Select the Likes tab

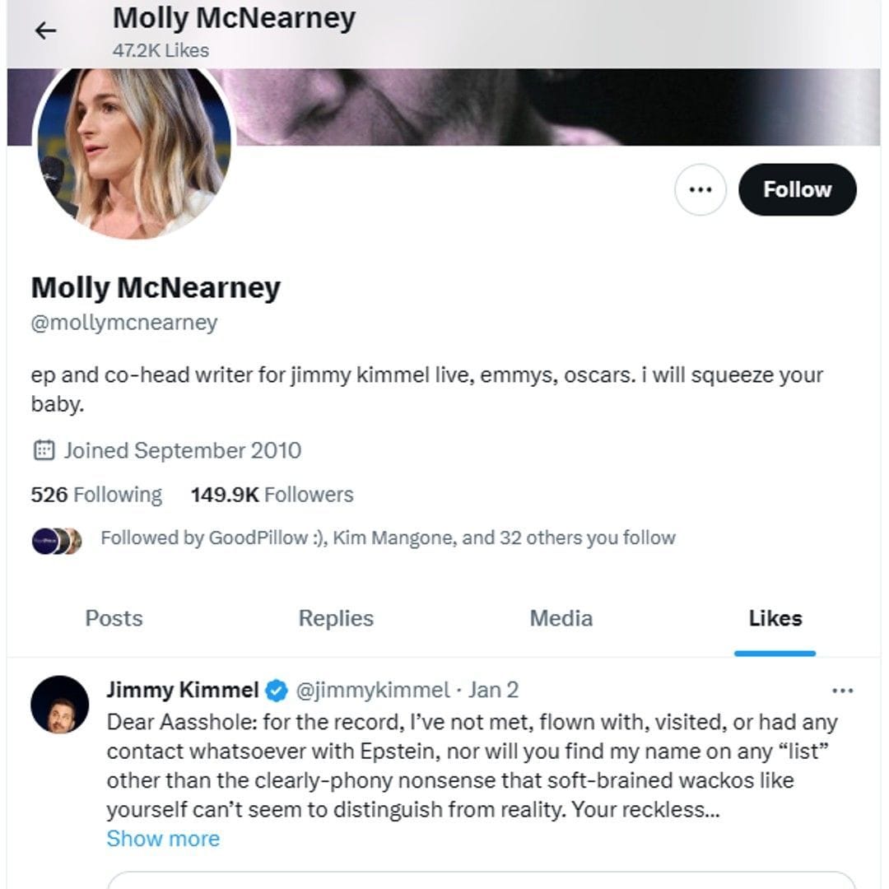point(775,617)
